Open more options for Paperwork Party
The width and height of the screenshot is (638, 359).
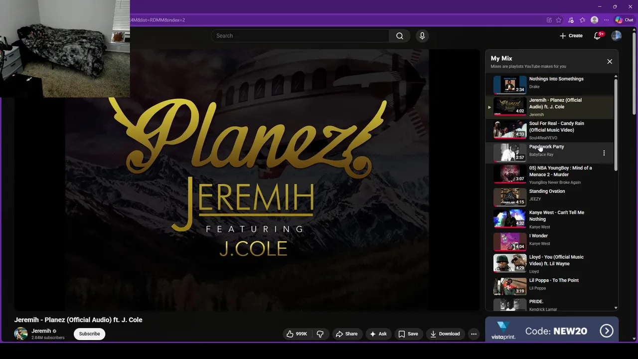(x=604, y=153)
